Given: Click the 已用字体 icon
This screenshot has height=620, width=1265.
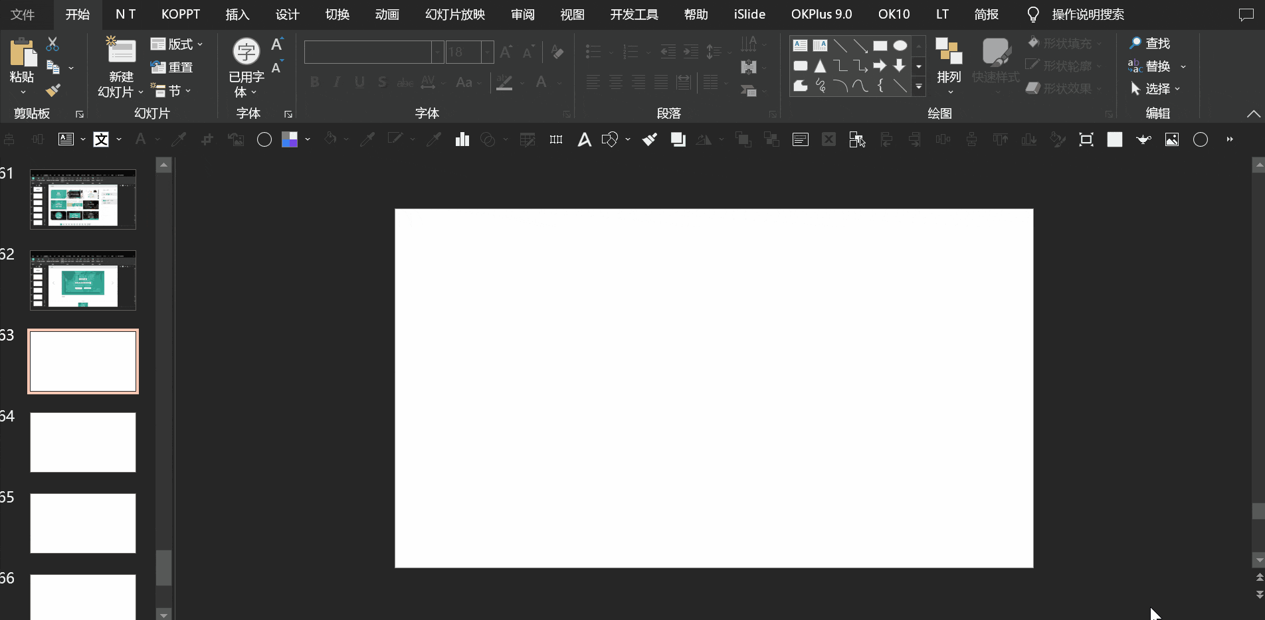Looking at the screenshot, I should [x=246, y=52].
